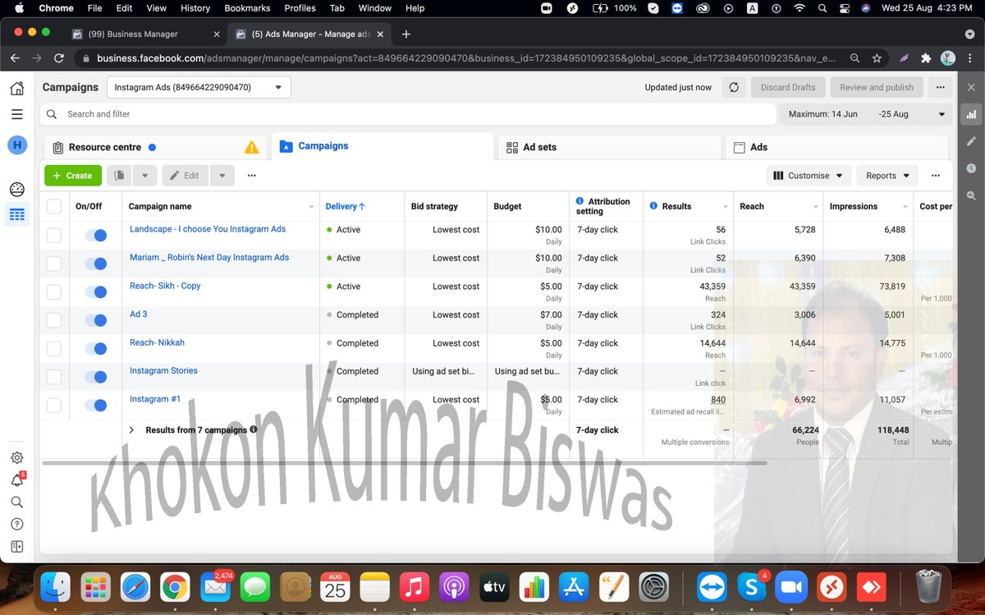Open the History menu in menu bar
This screenshot has height=615, width=985.
[x=195, y=8]
